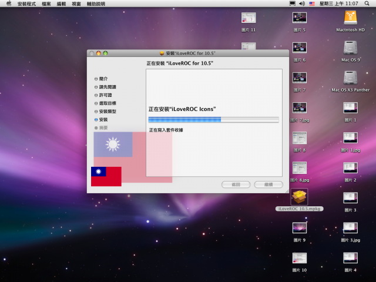Screen dimensions: 376x282
Task: Open the 檔案 menu
Action: [46, 4]
